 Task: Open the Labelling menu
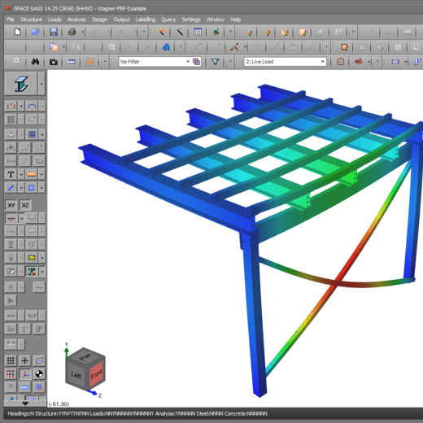(x=146, y=20)
